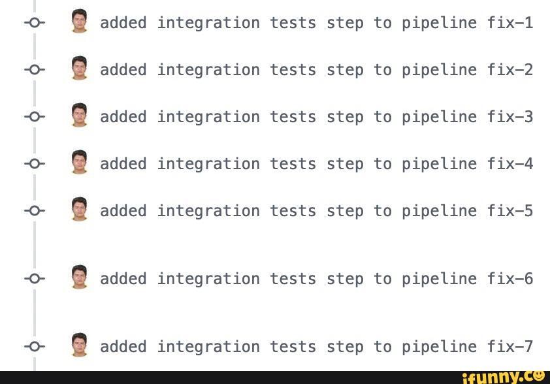Select the fix-4 commit node icon
The image size is (550, 384).
click(x=35, y=163)
